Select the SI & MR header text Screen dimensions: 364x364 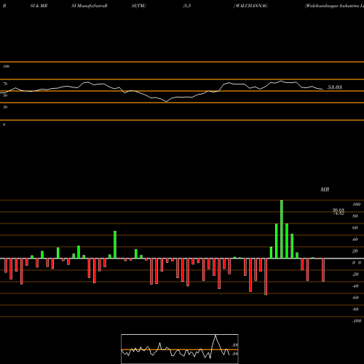click(39, 6)
